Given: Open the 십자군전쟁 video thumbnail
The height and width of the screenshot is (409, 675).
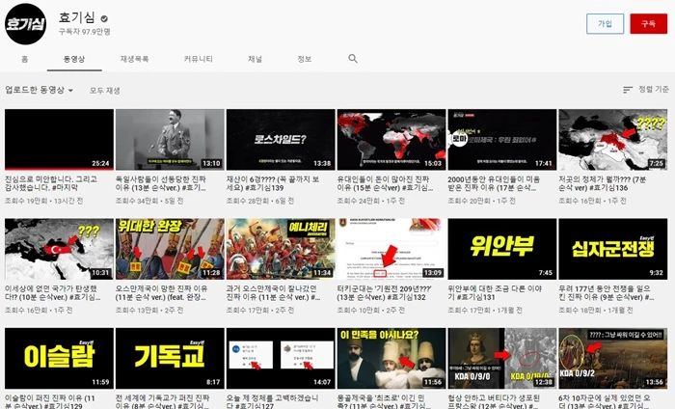Looking at the screenshot, I should [612, 249].
